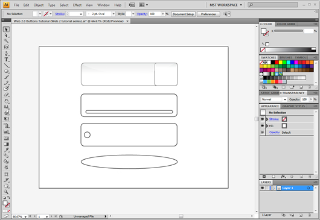This screenshot has width=320, height=220.
Task: Open the Window menu
Action: point(103,5)
